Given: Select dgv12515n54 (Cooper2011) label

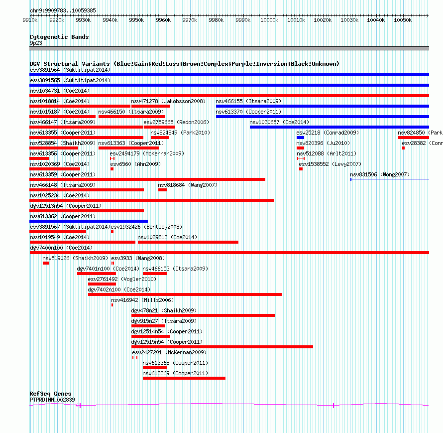Looking at the screenshot, I should [x=167, y=342].
